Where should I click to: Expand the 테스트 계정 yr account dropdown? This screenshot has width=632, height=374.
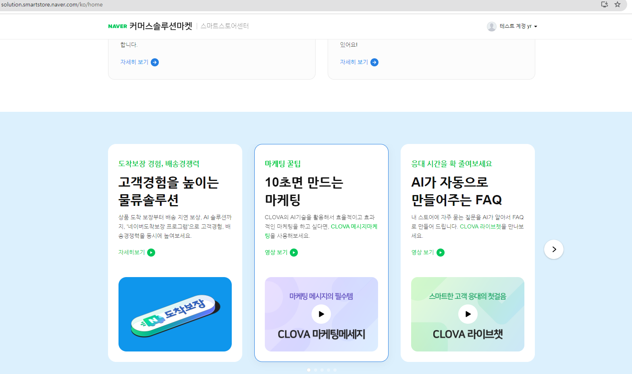pyautogui.click(x=518, y=26)
